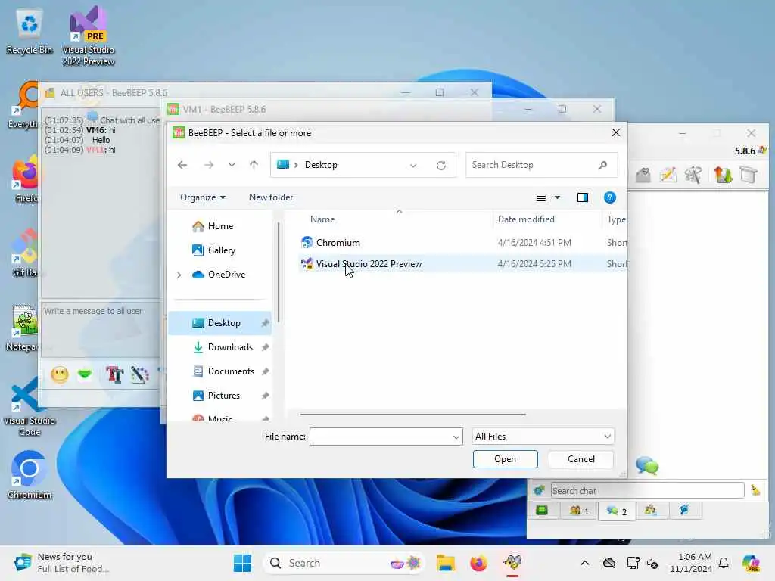Switch to the users tab labeled 1
Image resolution: width=775 pixels, height=581 pixels.
tap(579, 511)
